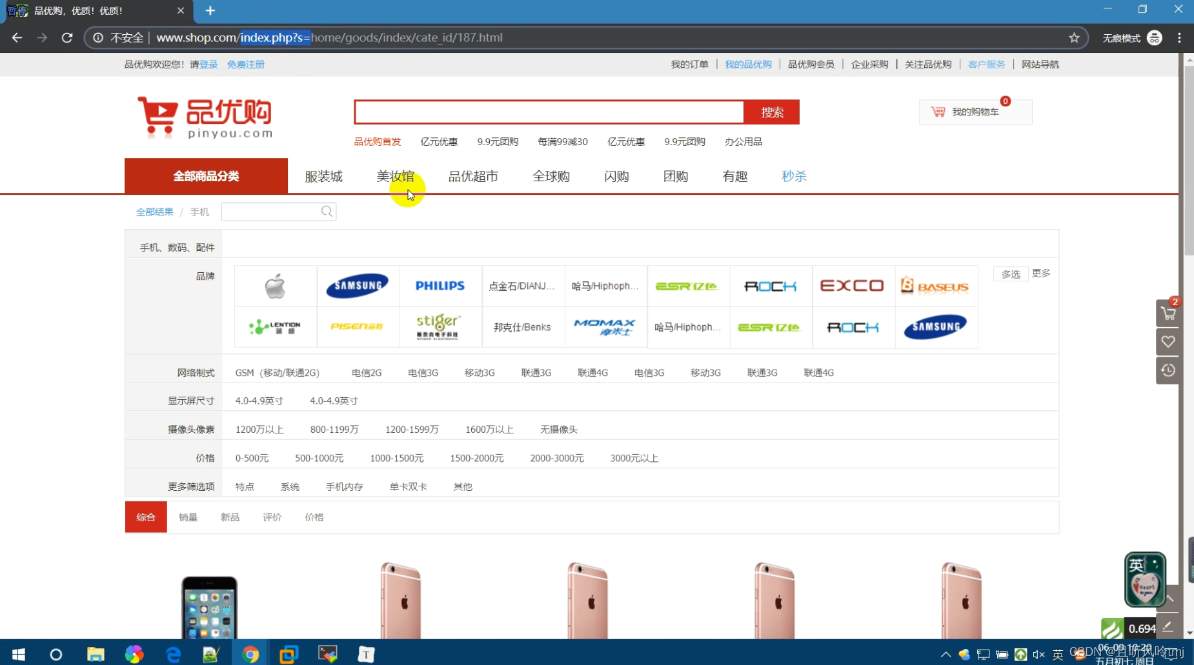Image resolution: width=1194 pixels, height=665 pixels.
Task: Open the sidebar shopping cart with badge 2
Action: tap(1168, 313)
